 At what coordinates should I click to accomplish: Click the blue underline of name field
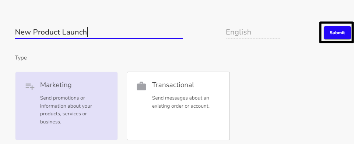click(99, 39)
